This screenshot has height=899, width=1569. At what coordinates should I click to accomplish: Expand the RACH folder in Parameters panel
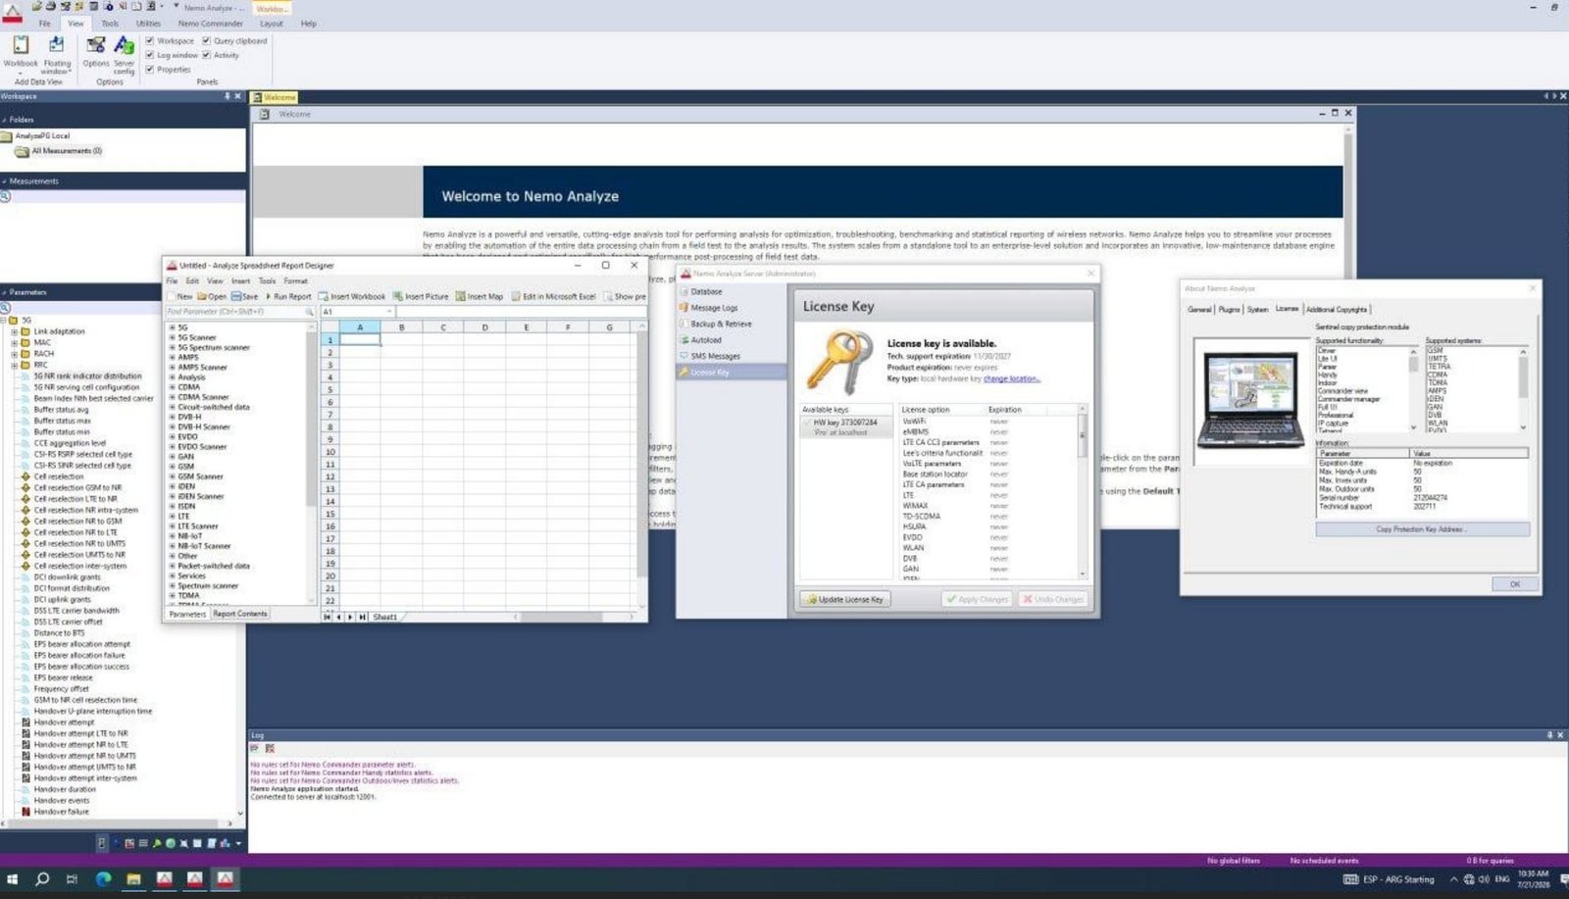click(14, 354)
